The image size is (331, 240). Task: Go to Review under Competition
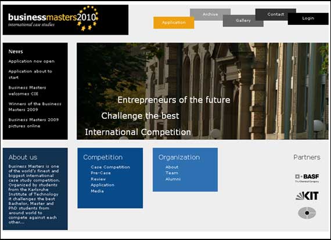coord(98,179)
